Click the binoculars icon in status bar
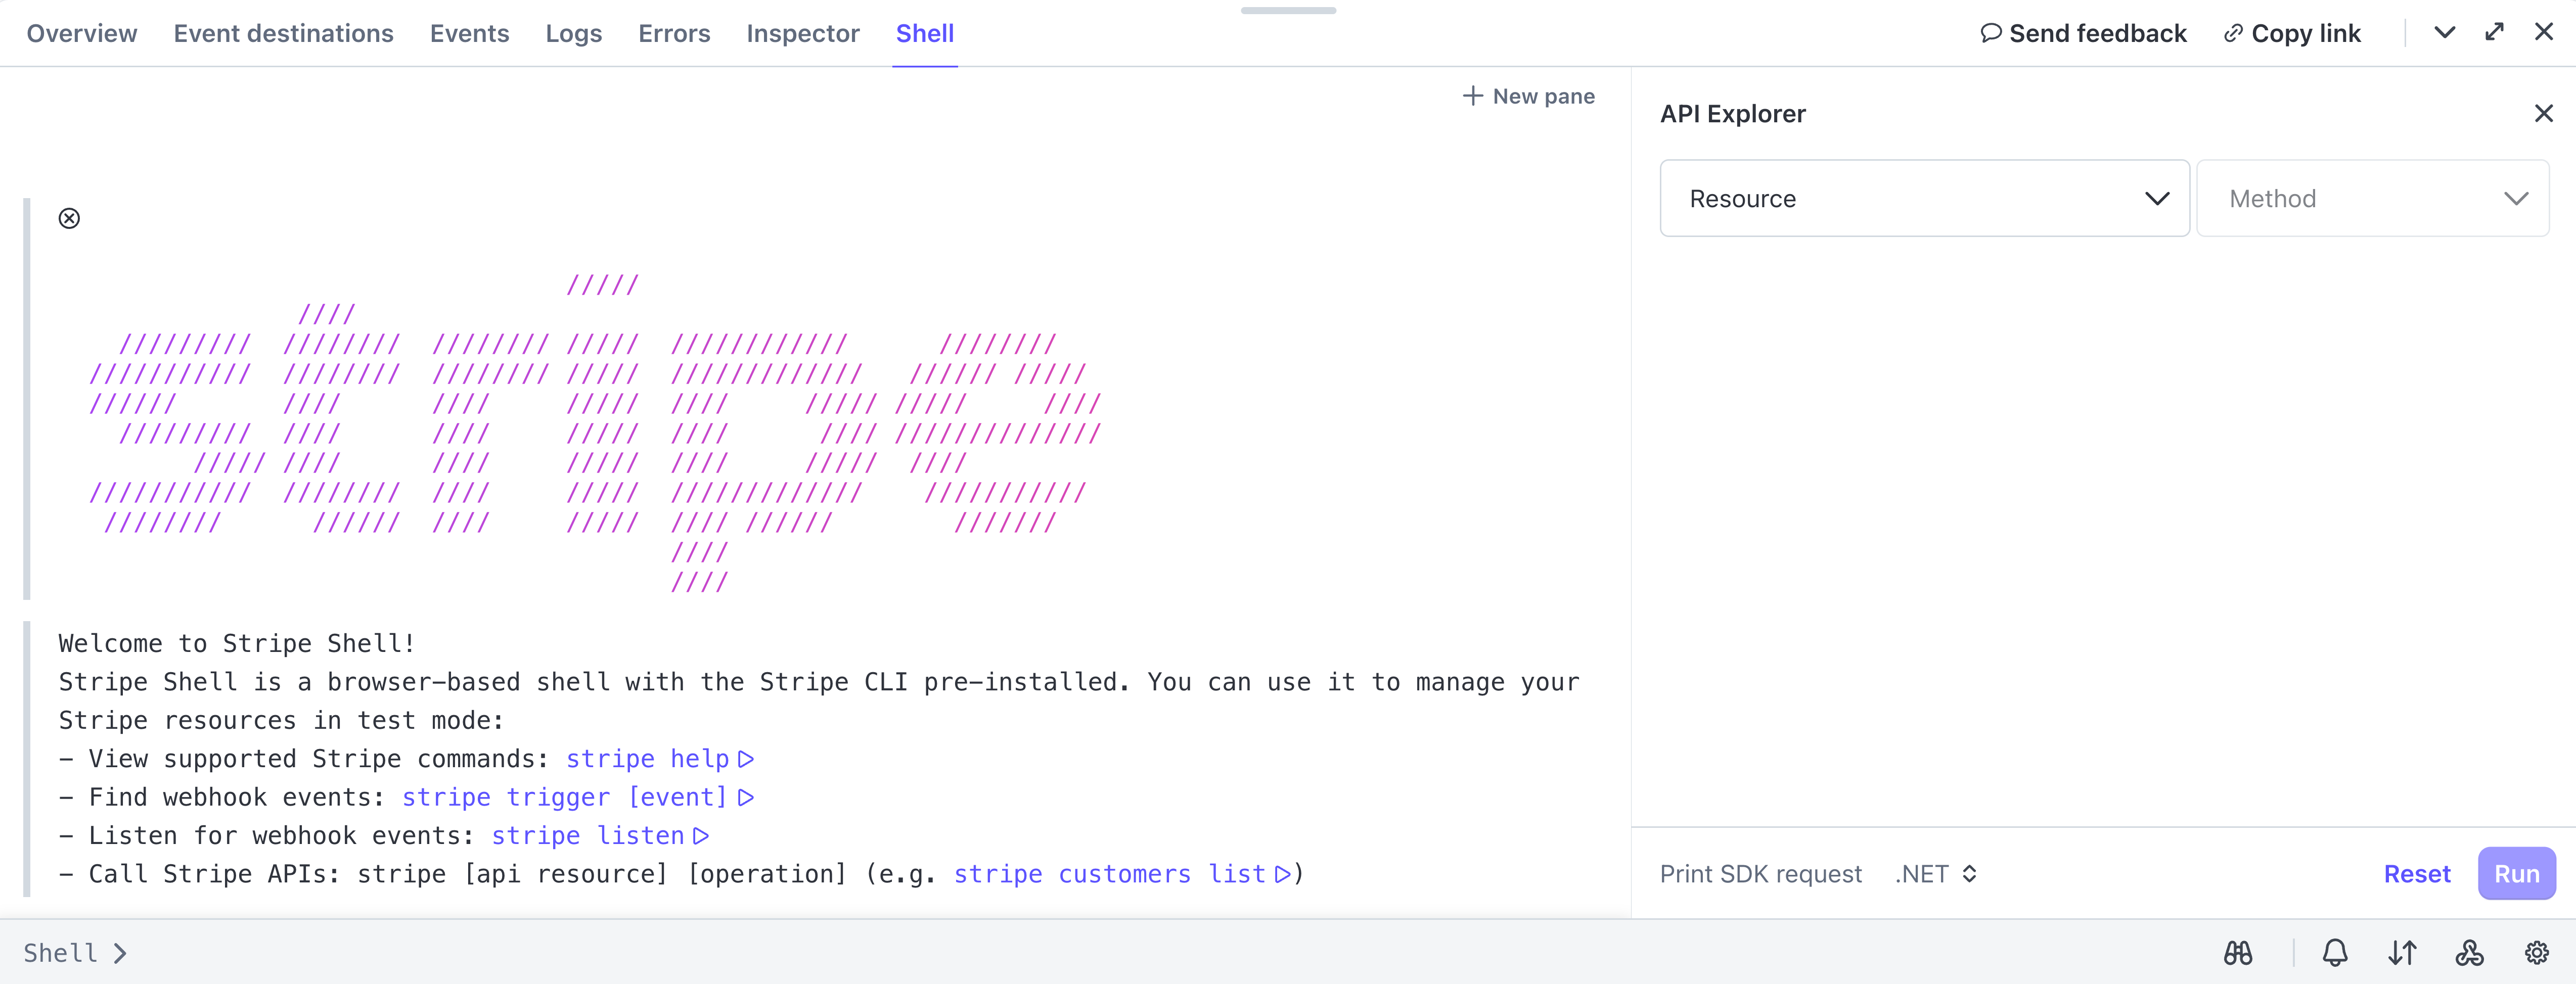Image resolution: width=2576 pixels, height=984 pixels. (2237, 953)
